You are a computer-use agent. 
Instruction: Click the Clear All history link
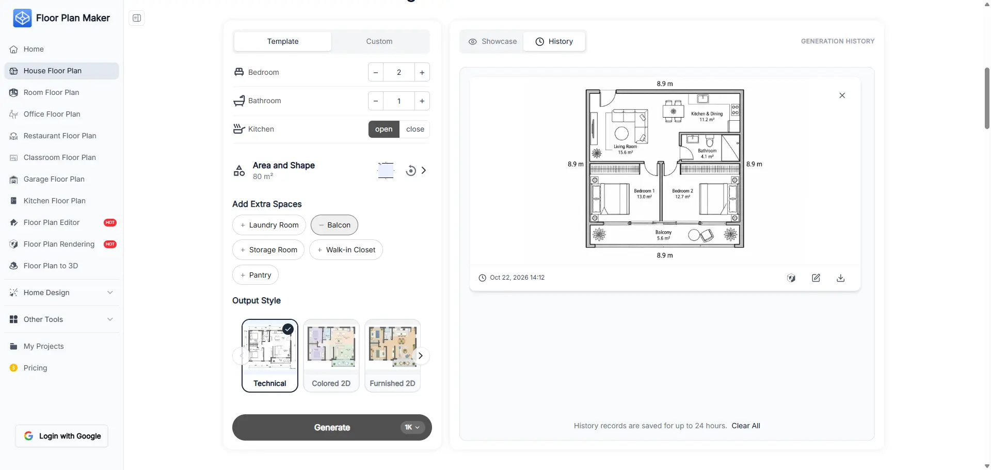coord(746,426)
